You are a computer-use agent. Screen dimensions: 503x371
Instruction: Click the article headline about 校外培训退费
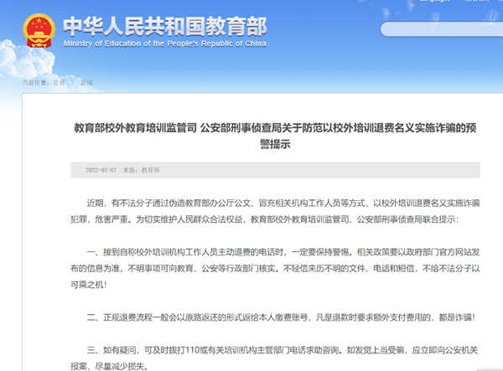coord(276,129)
